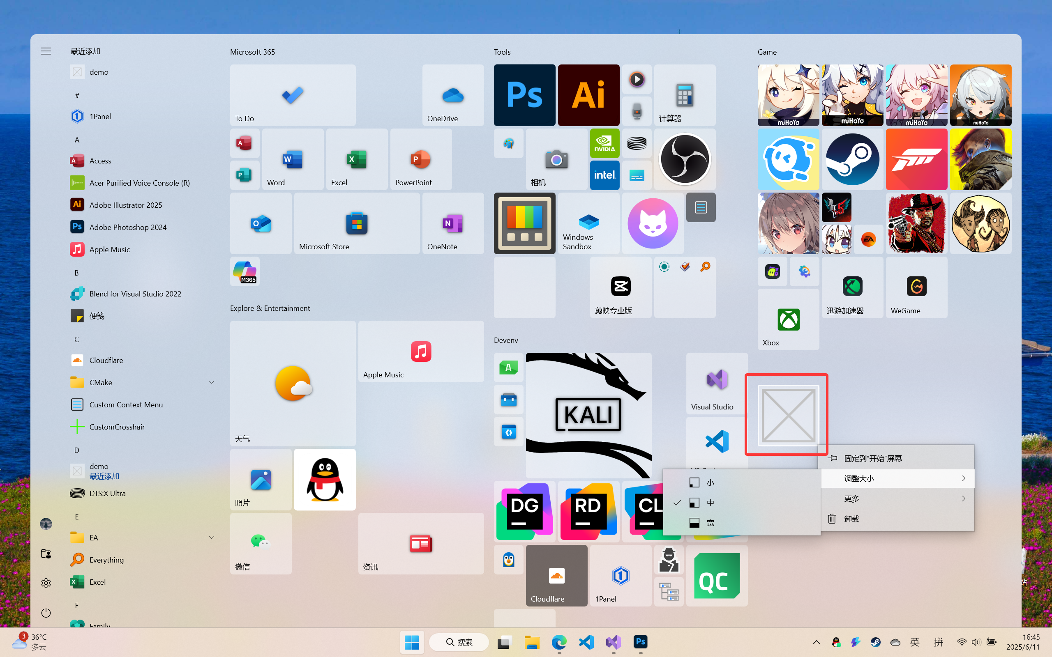
Task: Open the 1Panel tile in Devenv
Action: tap(621, 575)
